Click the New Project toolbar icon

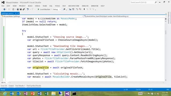[13, 9]
